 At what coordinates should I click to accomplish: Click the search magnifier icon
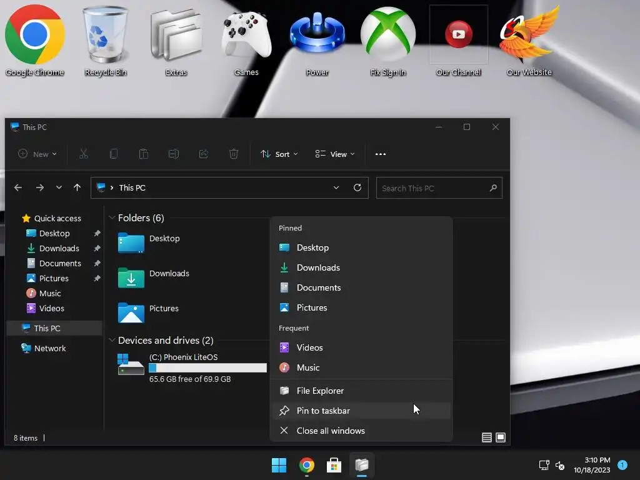coord(493,187)
